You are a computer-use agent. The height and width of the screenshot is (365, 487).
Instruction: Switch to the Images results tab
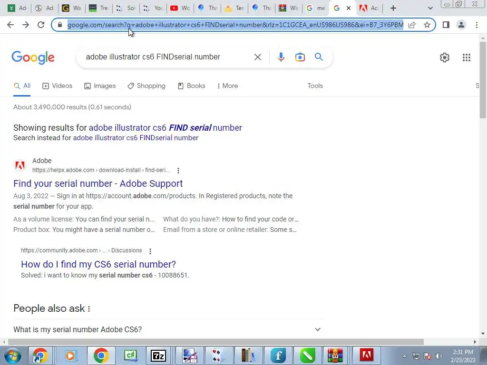point(100,86)
